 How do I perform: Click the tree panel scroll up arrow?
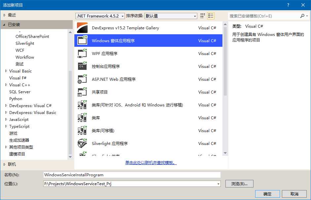(x=70, y=32)
